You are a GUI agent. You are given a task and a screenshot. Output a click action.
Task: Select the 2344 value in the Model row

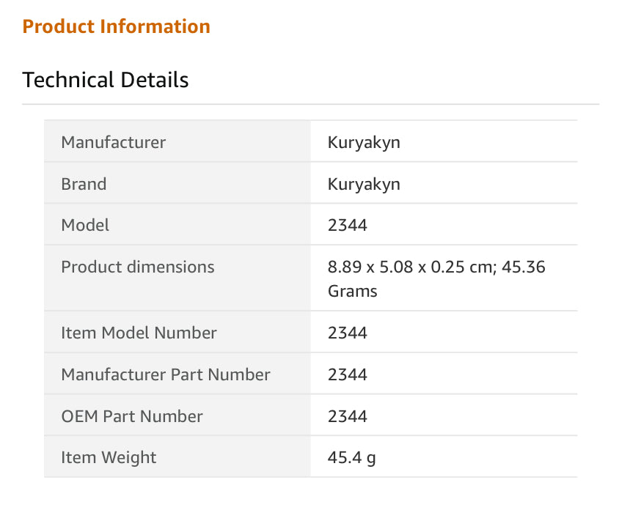click(348, 225)
